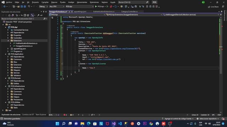The image size is (227, 127).
Task: Go to the previous issue with up arrow
Action: 79,115
